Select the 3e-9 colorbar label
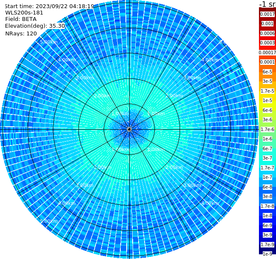The width and height of the screenshot is (276, 259). coord(267,235)
